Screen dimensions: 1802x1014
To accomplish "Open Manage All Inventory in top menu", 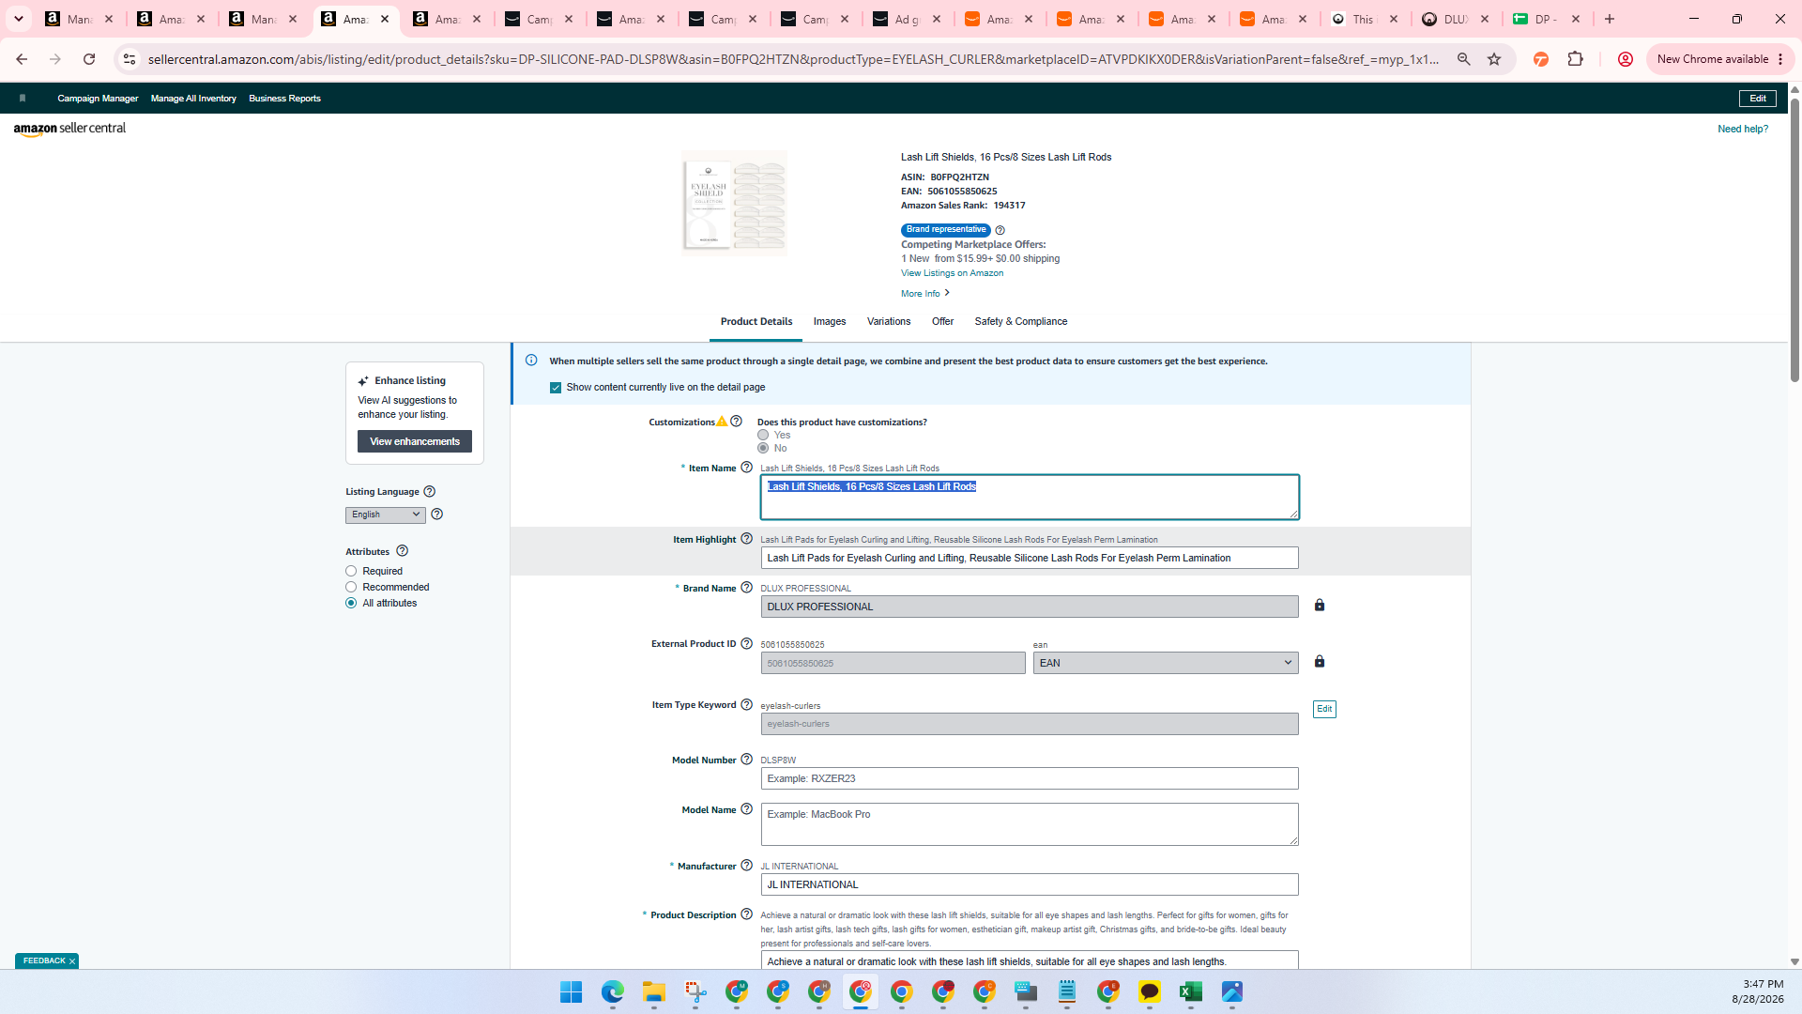I will tap(193, 99).
